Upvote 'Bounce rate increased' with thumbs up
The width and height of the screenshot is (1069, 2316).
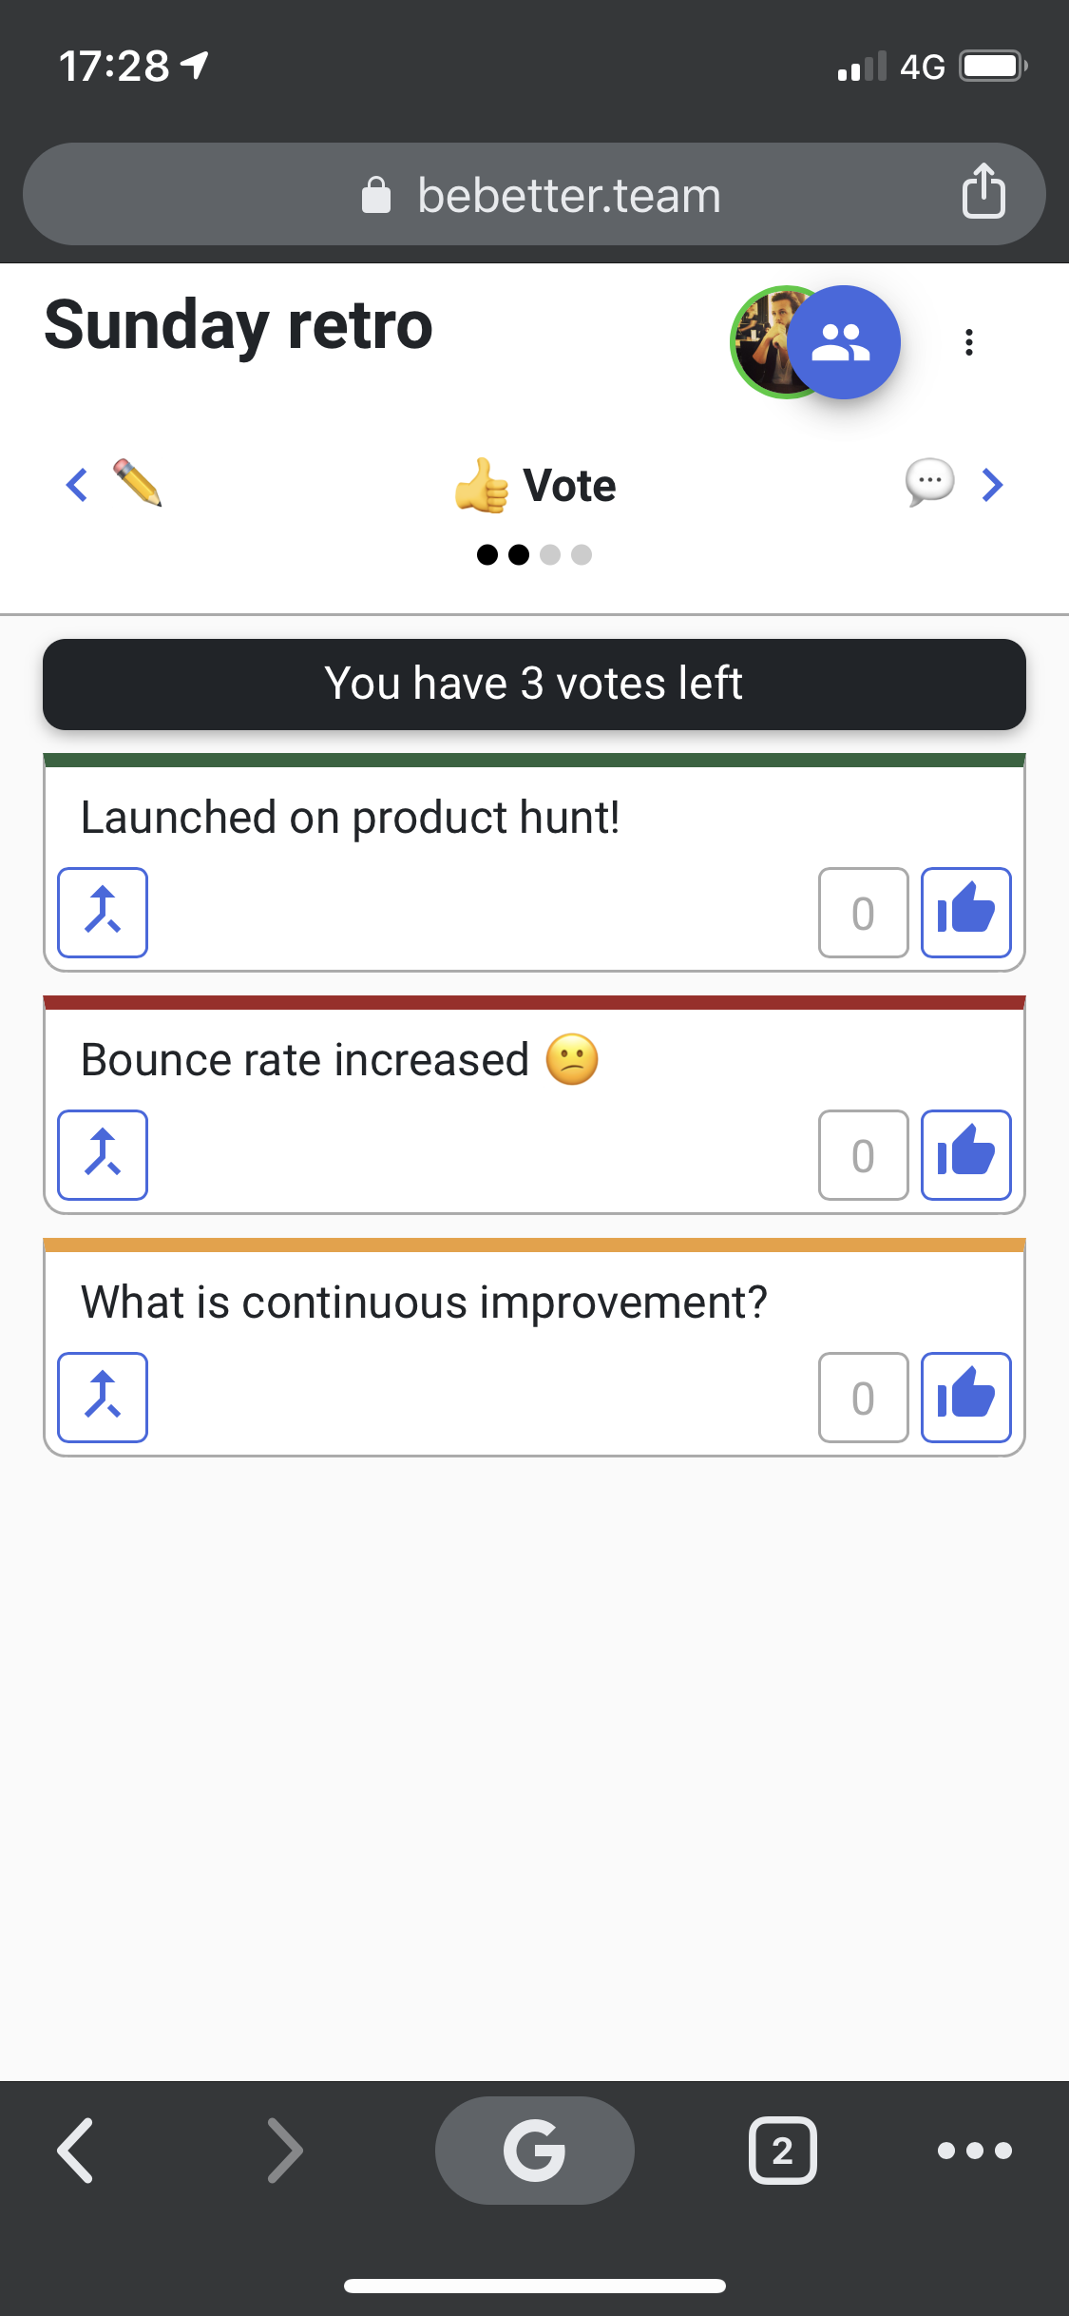tap(965, 1155)
